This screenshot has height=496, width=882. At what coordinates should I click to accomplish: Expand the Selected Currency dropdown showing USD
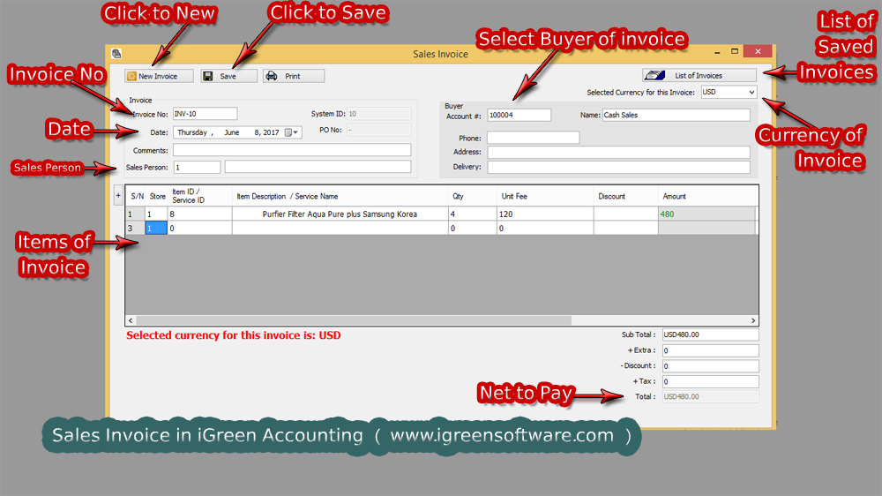pyautogui.click(x=751, y=92)
